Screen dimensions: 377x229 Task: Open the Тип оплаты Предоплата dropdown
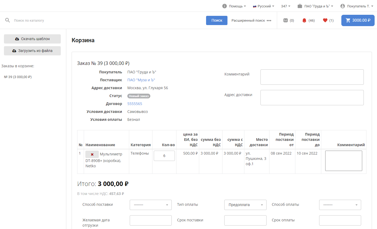245,205
